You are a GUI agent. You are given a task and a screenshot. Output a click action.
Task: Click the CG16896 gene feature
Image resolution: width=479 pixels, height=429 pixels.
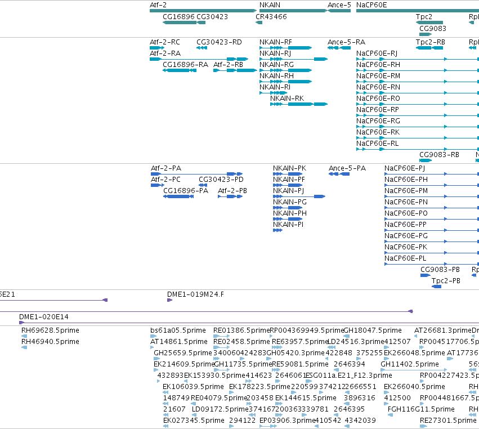(180, 23)
